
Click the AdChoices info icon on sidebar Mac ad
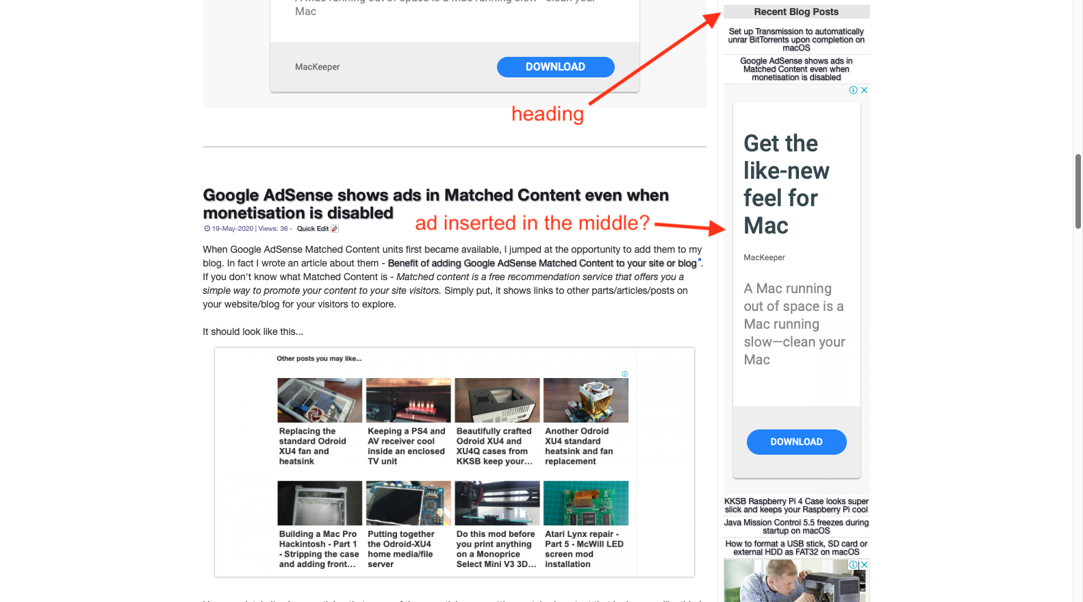click(x=853, y=90)
